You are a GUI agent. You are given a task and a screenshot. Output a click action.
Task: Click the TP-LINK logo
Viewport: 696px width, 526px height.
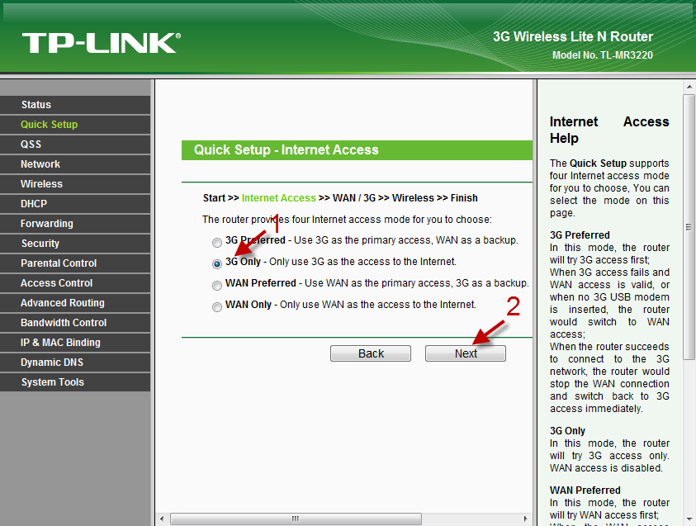point(102,43)
